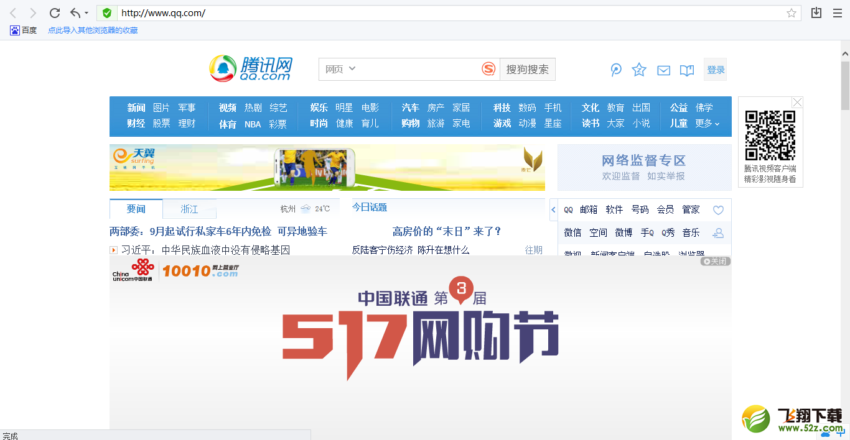The height and width of the screenshot is (440, 850).
Task: Click the 搜狗搜索 search button
Action: pyautogui.click(x=528, y=69)
